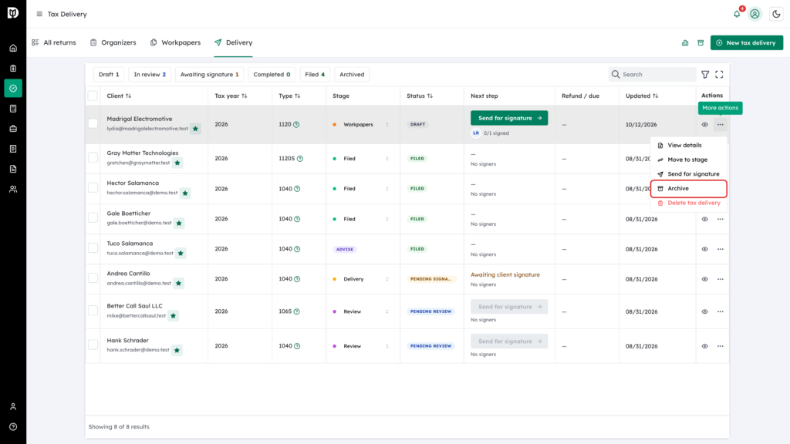Screen dimensions: 790x444
Task: Click the chart icon near New tax delivery
Action: (x=685, y=43)
